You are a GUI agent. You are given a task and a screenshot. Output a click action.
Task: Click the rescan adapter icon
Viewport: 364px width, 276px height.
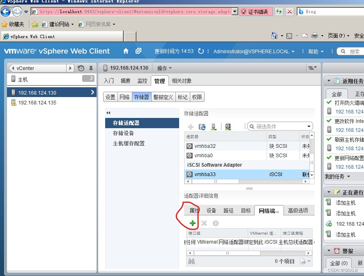[x=228, y=127]
